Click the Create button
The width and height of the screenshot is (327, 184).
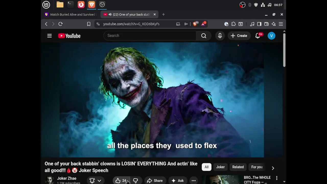pyautogui.click(x=239, y=36)
